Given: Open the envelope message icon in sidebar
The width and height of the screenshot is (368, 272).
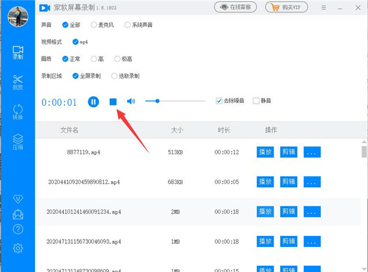Looking at the screenshot, I should [18, 214].
